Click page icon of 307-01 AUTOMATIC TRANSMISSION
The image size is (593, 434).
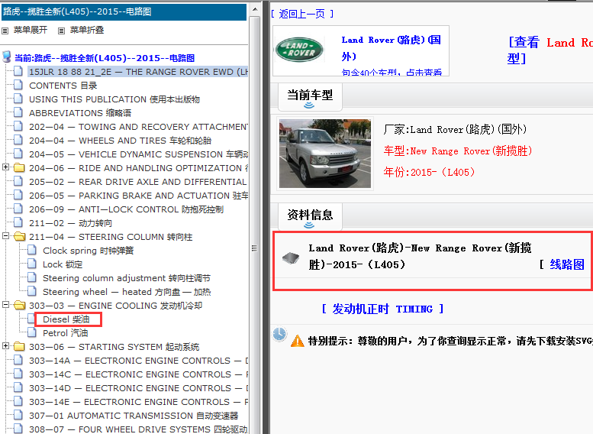point(18,415)
